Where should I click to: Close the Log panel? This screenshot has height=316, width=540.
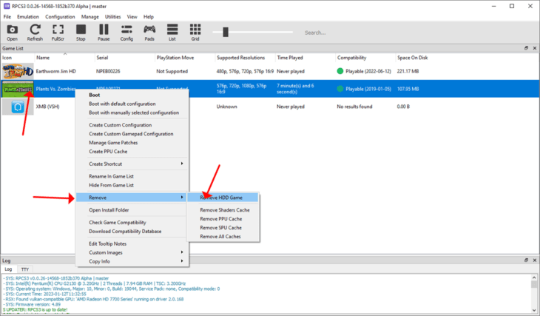535,260
